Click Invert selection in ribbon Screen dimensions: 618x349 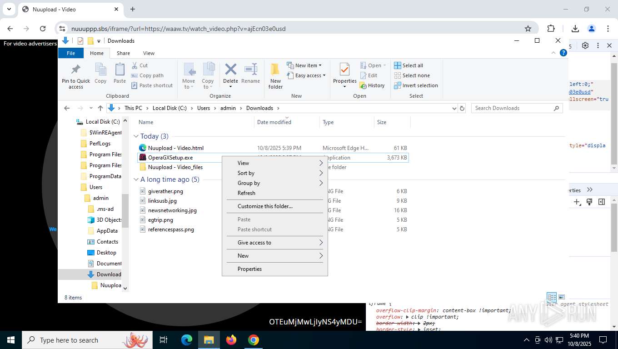[x=416, y=85]
